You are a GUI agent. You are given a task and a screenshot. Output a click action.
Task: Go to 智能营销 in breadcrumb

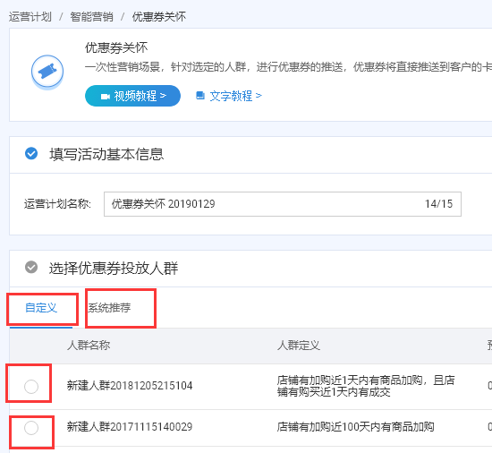tap(91, 17)
